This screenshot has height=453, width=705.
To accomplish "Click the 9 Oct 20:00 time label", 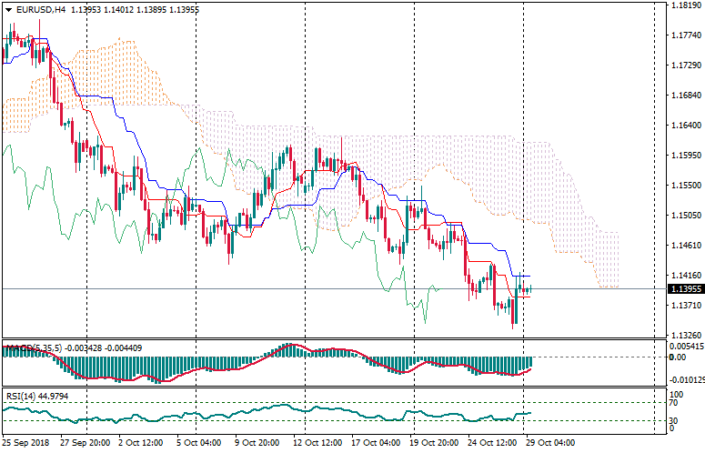I will click(256, 443).
